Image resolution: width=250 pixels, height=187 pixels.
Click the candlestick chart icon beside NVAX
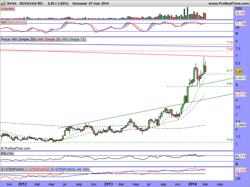coord(3,3)
